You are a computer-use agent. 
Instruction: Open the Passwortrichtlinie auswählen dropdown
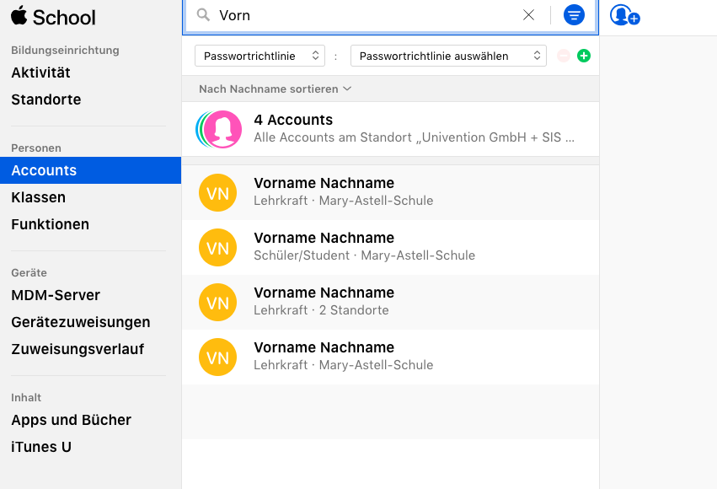(448, 56)
